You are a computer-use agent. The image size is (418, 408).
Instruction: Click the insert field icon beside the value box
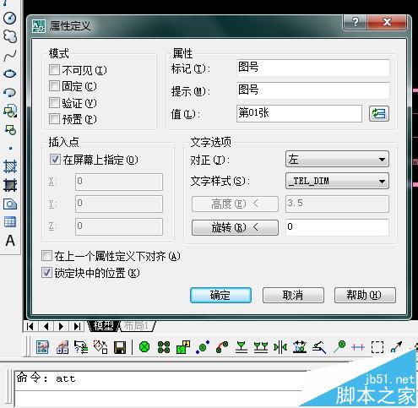pos(379,114)
